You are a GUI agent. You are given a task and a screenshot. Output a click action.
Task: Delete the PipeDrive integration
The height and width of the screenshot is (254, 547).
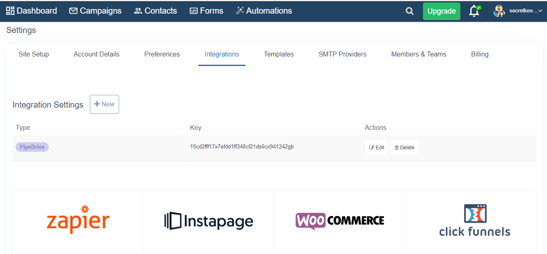tap(404, 148)
